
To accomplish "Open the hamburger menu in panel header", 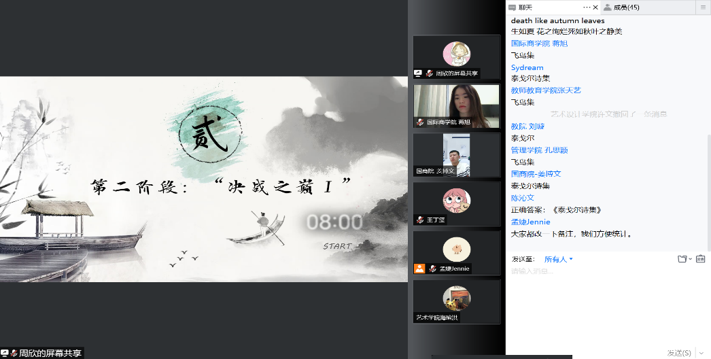I will point(702,7).
